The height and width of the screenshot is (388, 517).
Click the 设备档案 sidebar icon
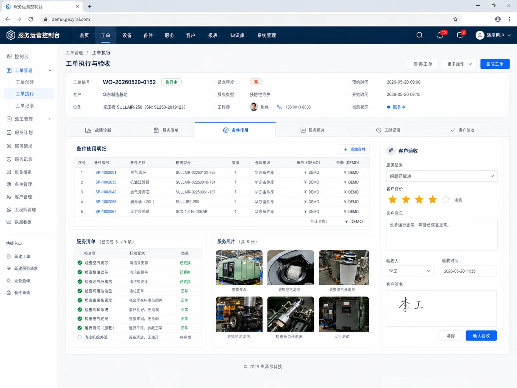point(9,172)
